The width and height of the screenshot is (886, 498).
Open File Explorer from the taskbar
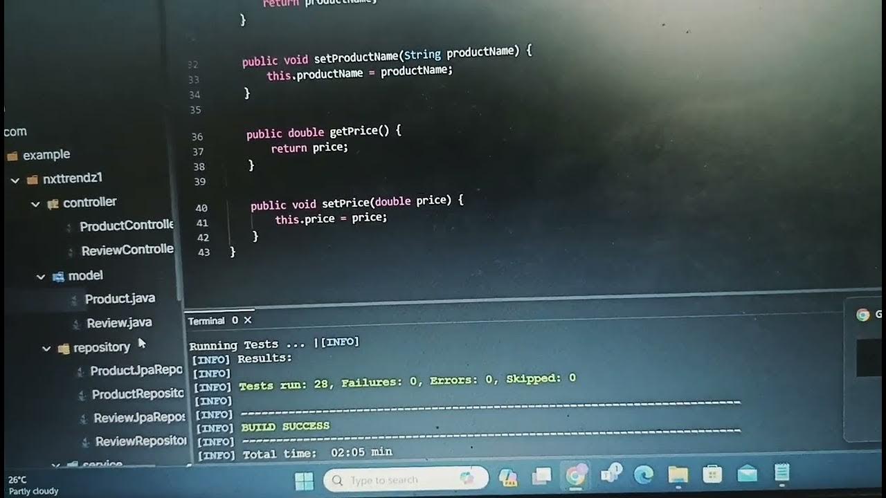pos(678,474)
